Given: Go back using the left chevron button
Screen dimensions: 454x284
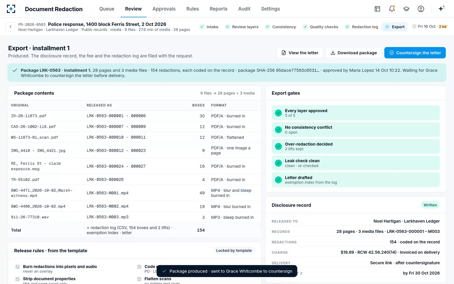Looking at the screenshot, I should pos(10,27).
